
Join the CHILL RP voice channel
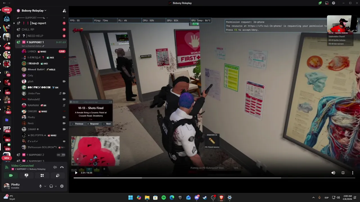pos(41,29)
